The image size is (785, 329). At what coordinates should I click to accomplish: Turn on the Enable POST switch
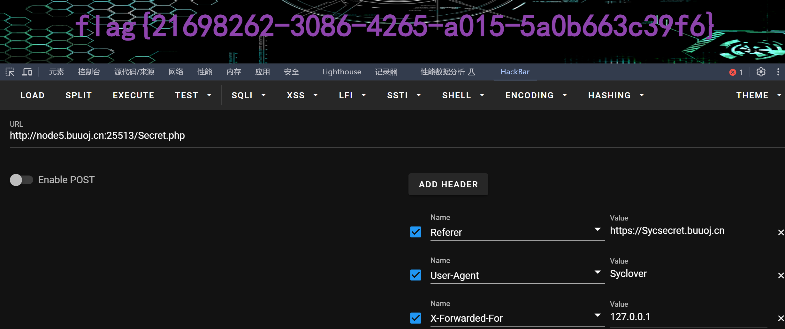21,180
